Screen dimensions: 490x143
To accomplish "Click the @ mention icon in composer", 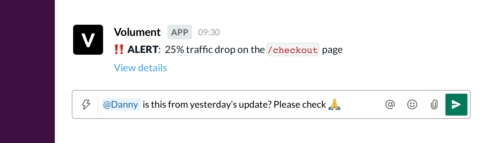I will 390,104.
